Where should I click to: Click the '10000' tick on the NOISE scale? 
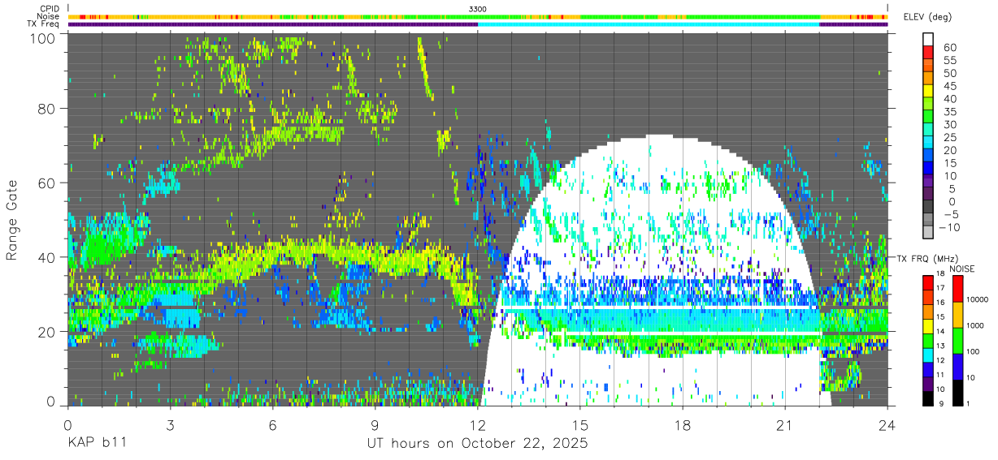[976, 301]
